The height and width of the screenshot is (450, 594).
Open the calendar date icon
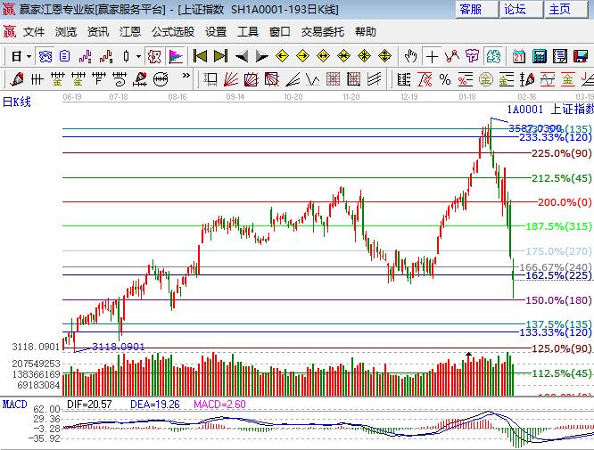pyautogui.click(x=519, y=56)
